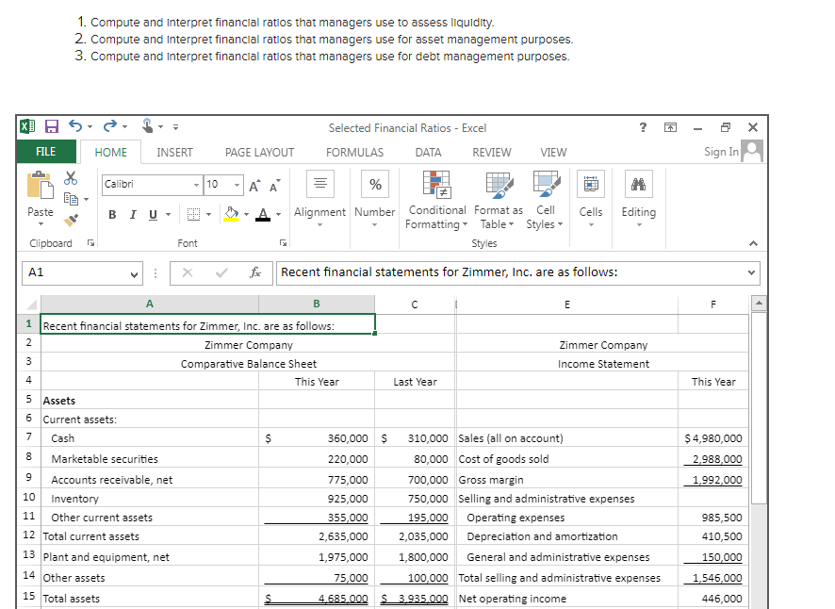Switch to the FORMULAS tab
The width and height of the screenshot is (835, 609).
354,153
